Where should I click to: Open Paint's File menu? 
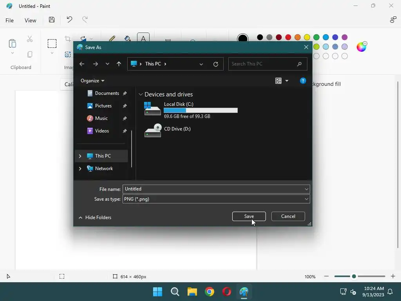pyautogui.click(x=9, y=20)
